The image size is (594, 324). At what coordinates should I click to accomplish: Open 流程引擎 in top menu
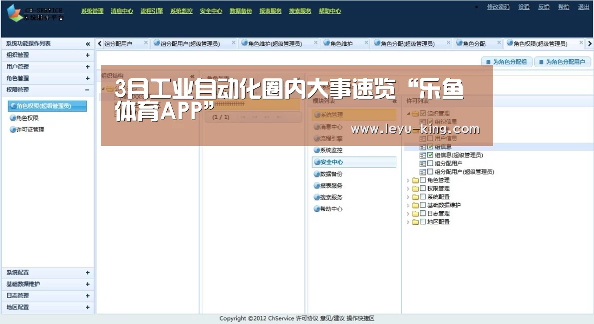tap(152, 11)
